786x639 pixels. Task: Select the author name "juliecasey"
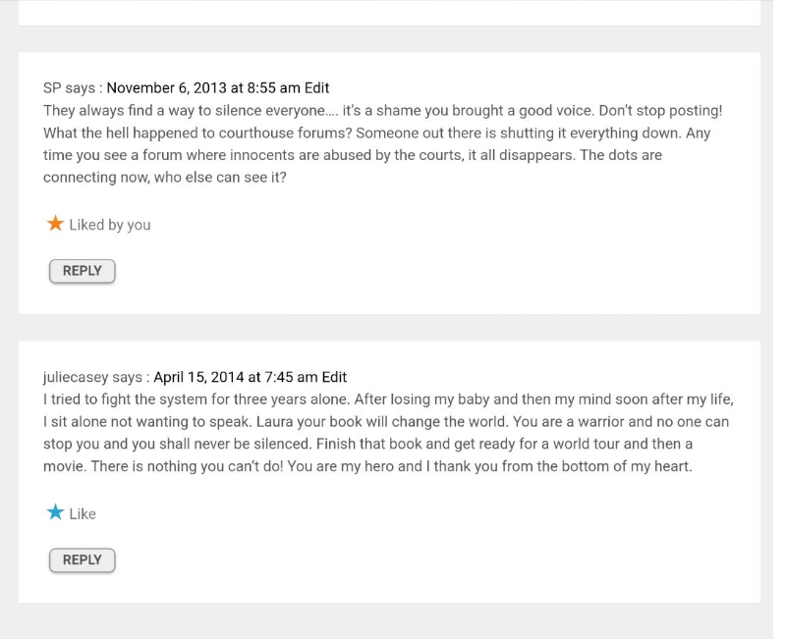[76, 377]
